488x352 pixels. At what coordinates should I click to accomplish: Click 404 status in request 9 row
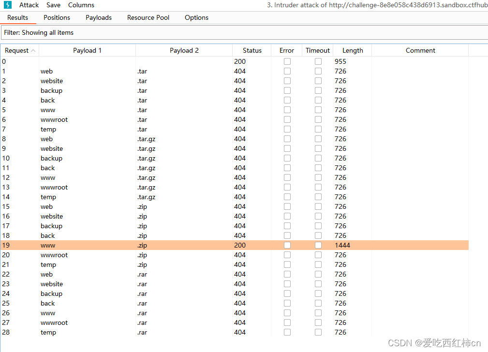tap(239, 148)
